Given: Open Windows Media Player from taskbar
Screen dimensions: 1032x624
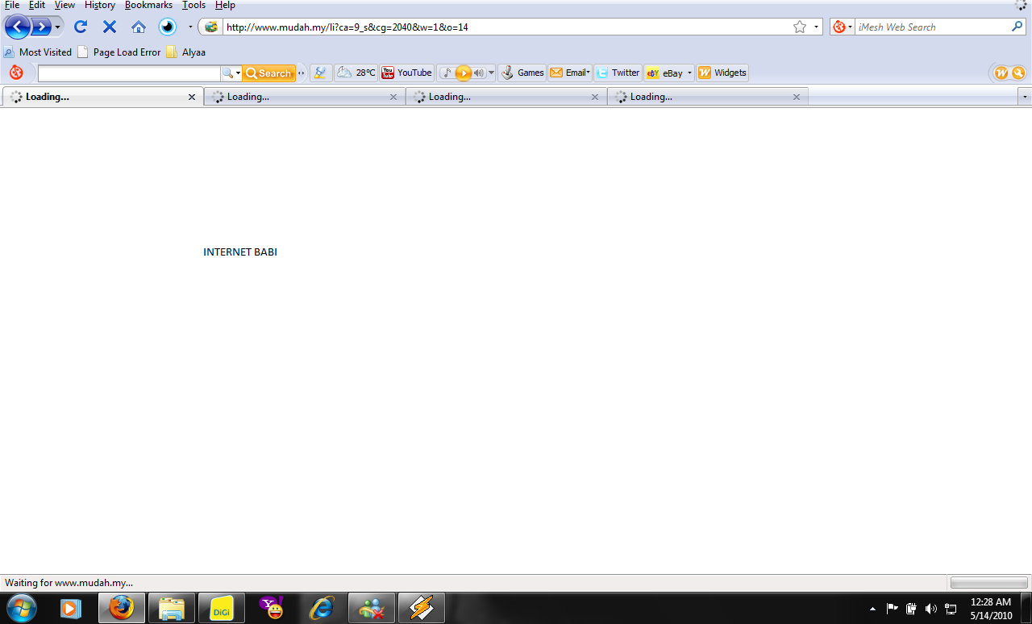Looking at the screenshot, I should 71,608.
